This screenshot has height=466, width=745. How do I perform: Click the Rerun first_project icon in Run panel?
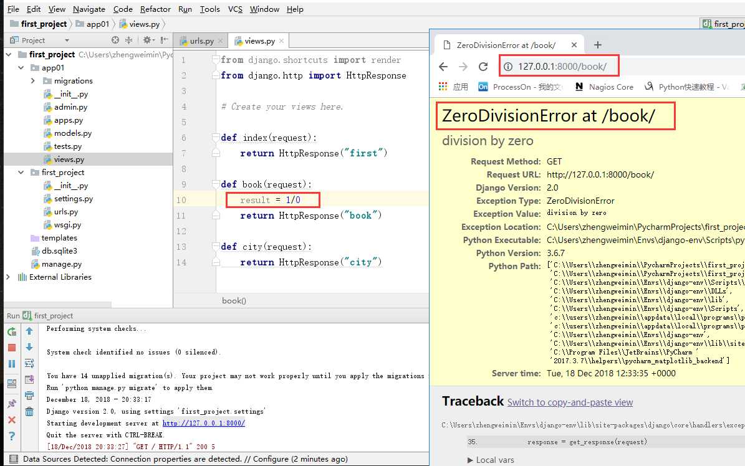tap(12, 331)
